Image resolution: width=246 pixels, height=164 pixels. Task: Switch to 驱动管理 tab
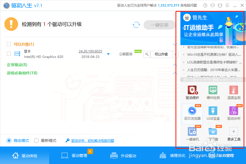[x=74, y=155]
